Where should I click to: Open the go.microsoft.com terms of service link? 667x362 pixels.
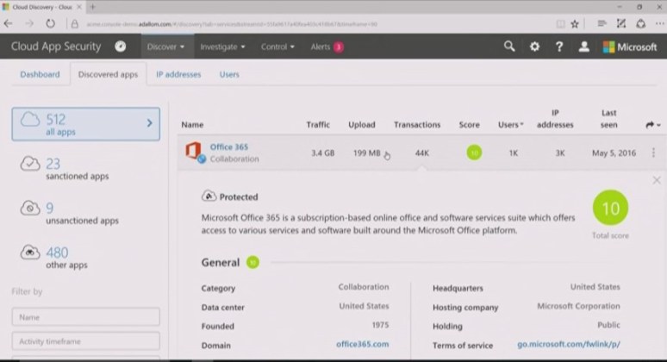pos(569,344)
